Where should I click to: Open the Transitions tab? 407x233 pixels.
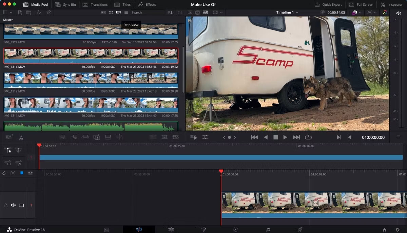tap(95, 5)
